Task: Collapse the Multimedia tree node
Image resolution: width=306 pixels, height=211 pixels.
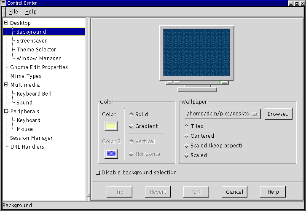Action: point(6,85)
